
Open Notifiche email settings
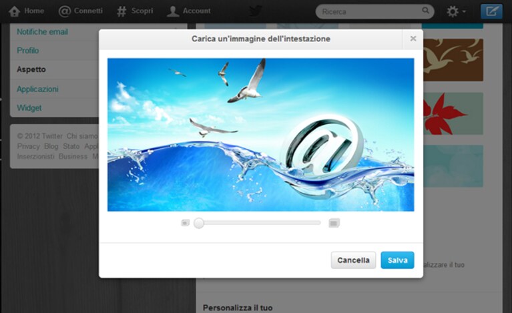[43, 32]
